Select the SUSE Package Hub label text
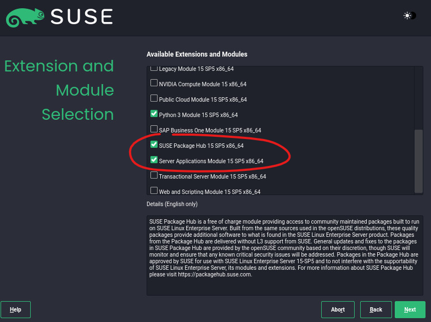Screen dimensions: 431x322 coord(201,146)
